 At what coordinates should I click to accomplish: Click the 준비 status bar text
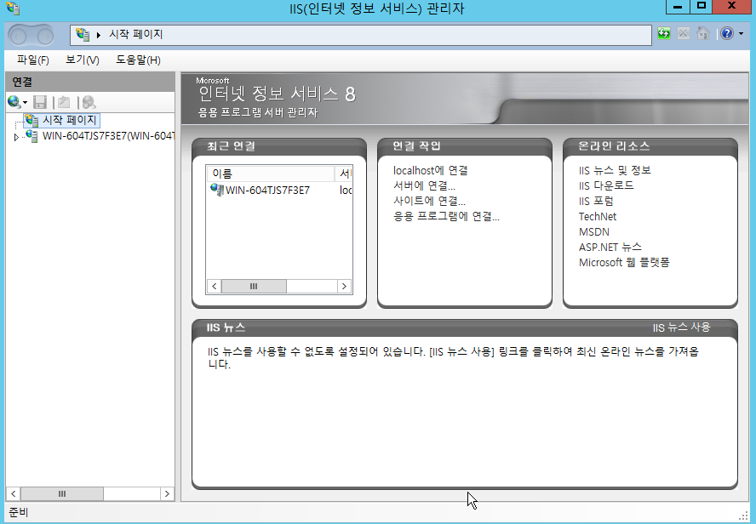tap(19, 512)
